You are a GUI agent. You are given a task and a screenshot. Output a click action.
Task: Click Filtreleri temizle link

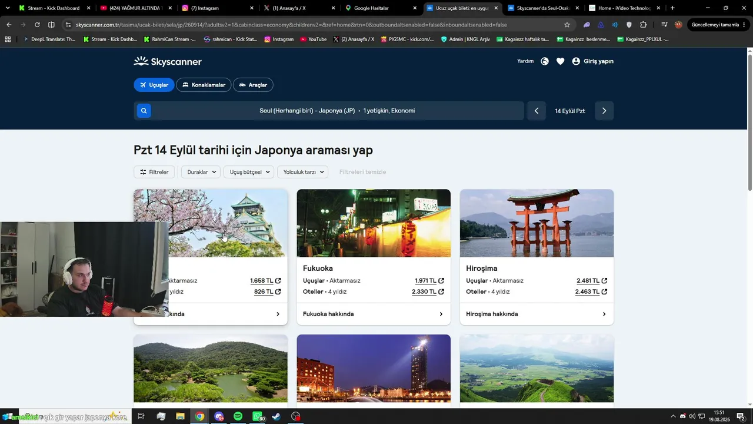coord(362,172)
